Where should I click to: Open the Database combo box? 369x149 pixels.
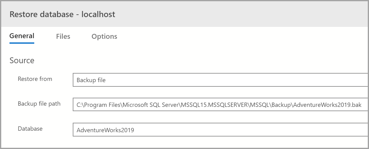click(x=220, y=130)
